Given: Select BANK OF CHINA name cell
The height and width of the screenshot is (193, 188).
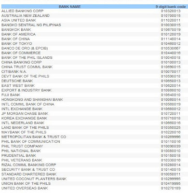Looking at the screenshot, I should [x=15, y=39].
